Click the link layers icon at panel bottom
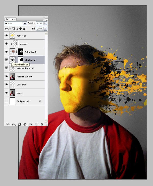Viewport: 153px width, 186px height. point(8,124)
